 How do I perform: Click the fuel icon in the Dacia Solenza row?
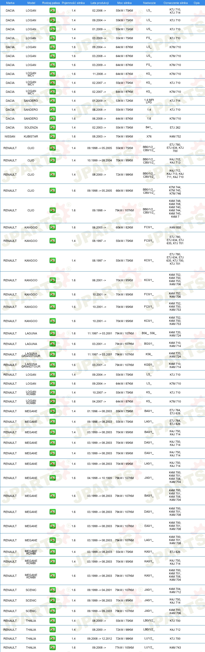coord(52,127)
